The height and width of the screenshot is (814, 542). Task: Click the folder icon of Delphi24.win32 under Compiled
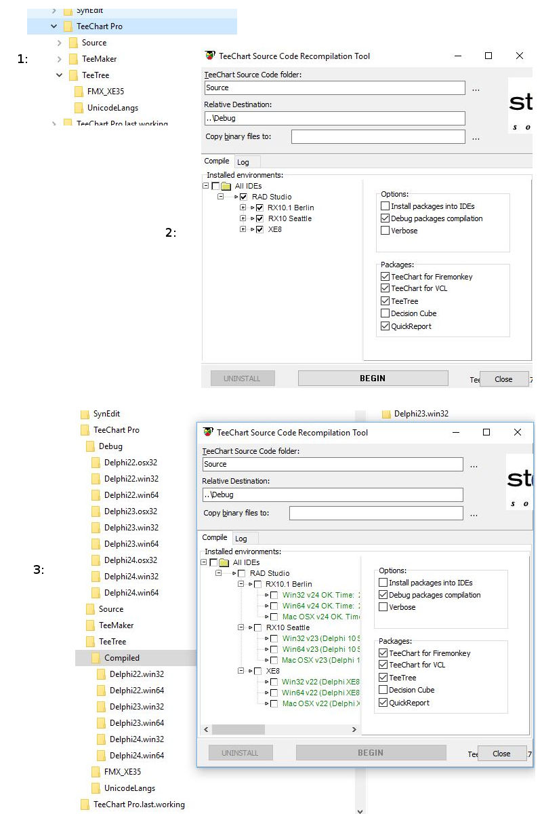tap(101, 739)
